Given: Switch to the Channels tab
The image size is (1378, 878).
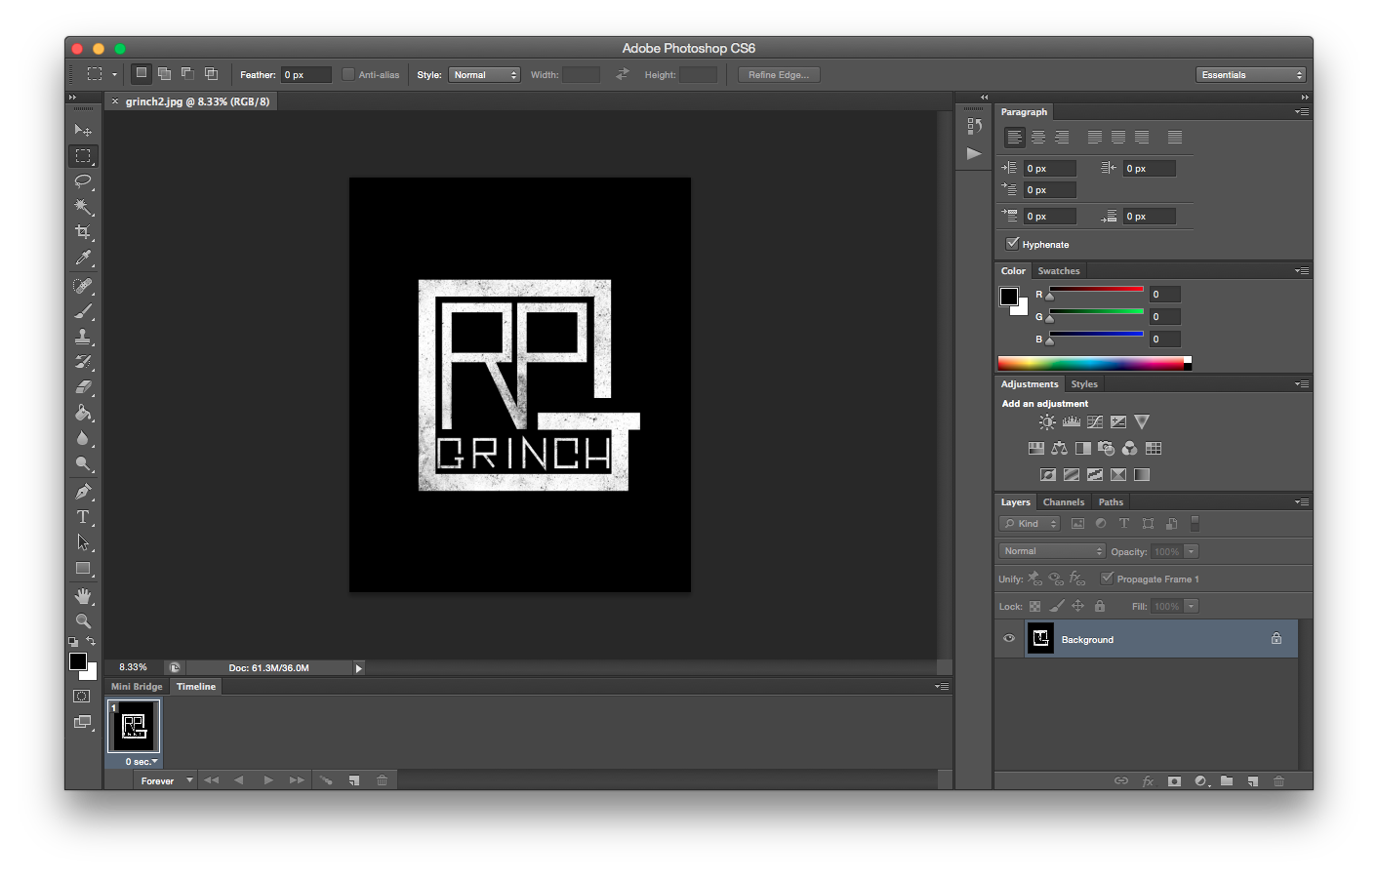Looking at the screenshot, I should pyautogui.click(x=1064, y=502).
